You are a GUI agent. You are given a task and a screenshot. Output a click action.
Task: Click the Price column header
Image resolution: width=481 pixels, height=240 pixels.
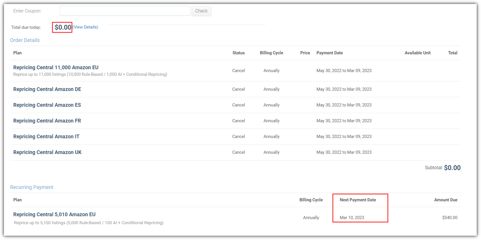tap(305, 53)
